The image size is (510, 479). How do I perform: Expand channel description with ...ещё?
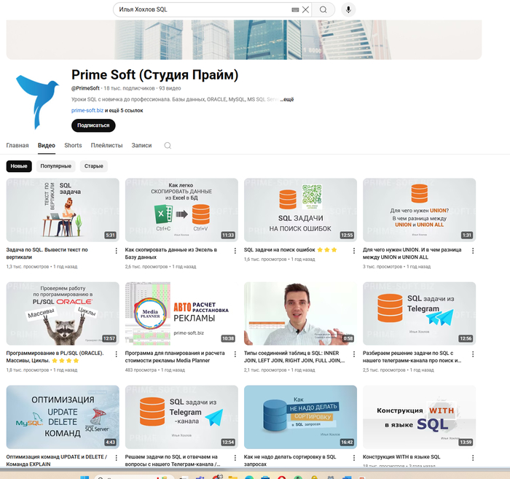287,99
